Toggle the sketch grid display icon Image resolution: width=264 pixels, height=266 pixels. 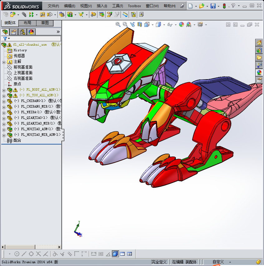101,254
